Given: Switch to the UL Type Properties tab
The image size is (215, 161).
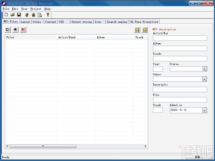Looking at the screenshot, I should 144,22.
